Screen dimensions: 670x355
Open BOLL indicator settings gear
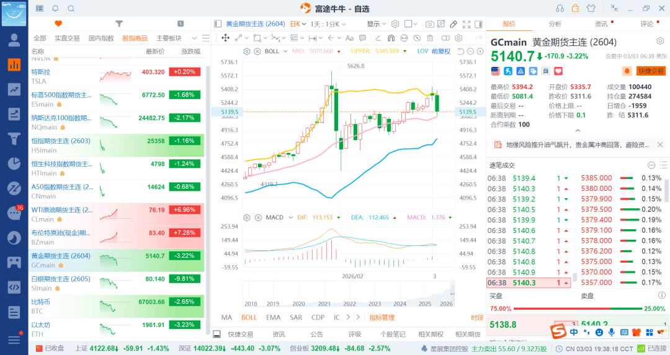[x=246, y=51]
